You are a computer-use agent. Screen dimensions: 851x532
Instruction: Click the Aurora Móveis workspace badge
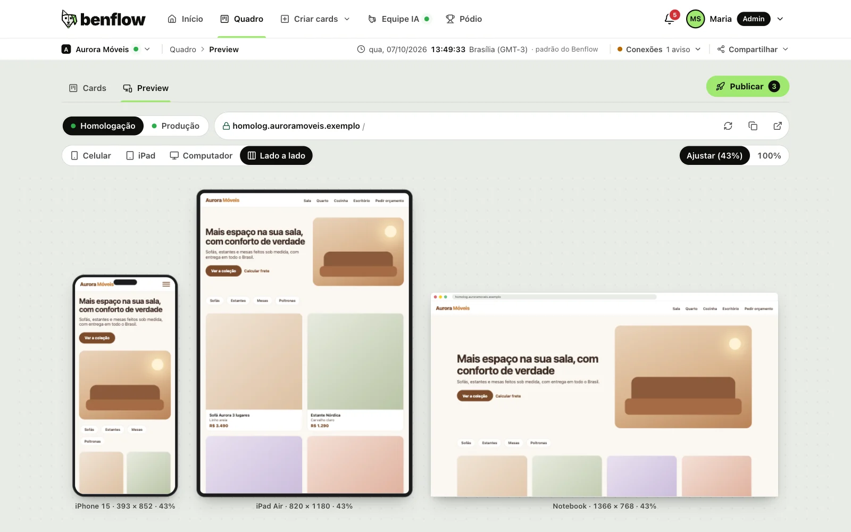tap(66, 49)
